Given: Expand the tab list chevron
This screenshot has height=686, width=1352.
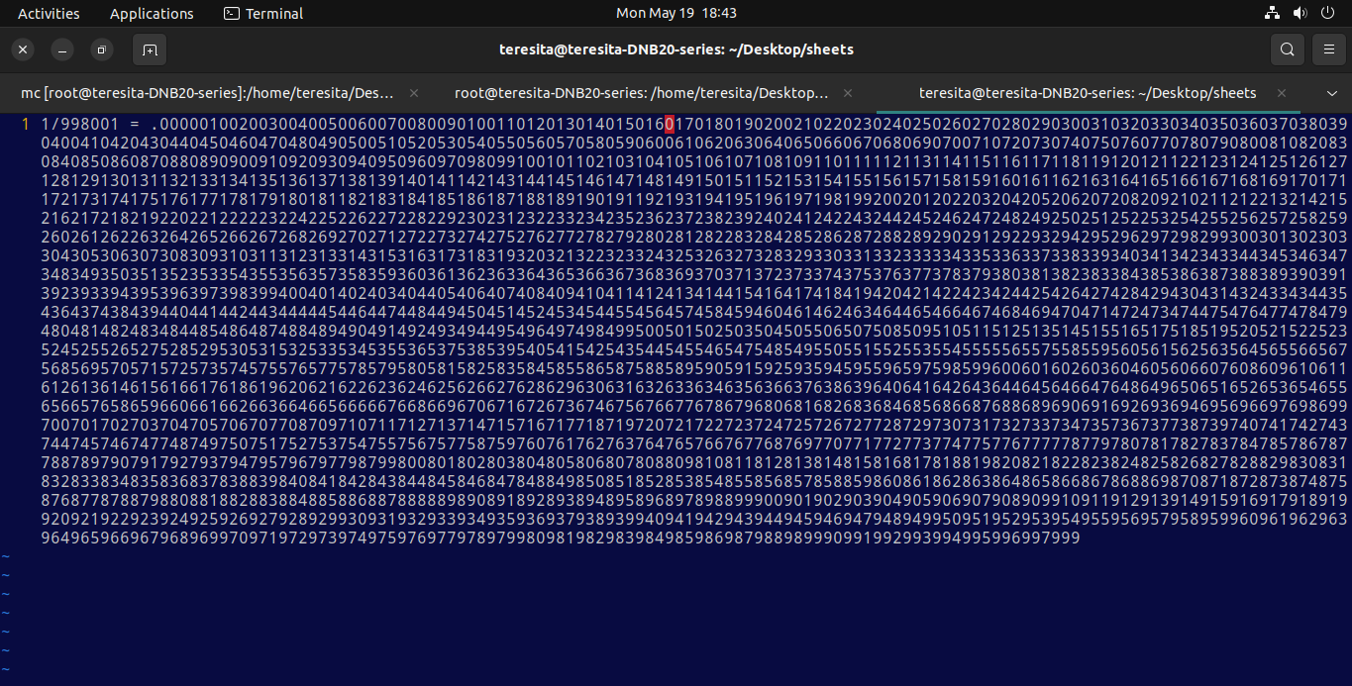Looking at the screenshot, I should tap(1332, 93).
